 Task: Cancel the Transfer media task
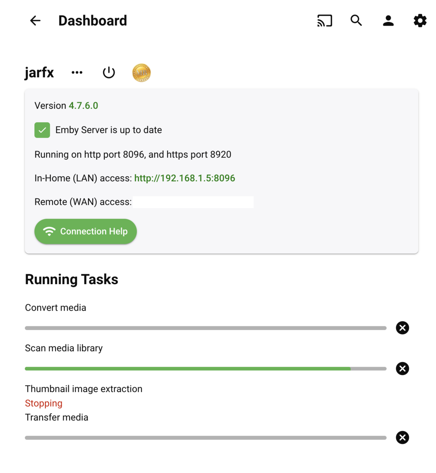[402, 438]
